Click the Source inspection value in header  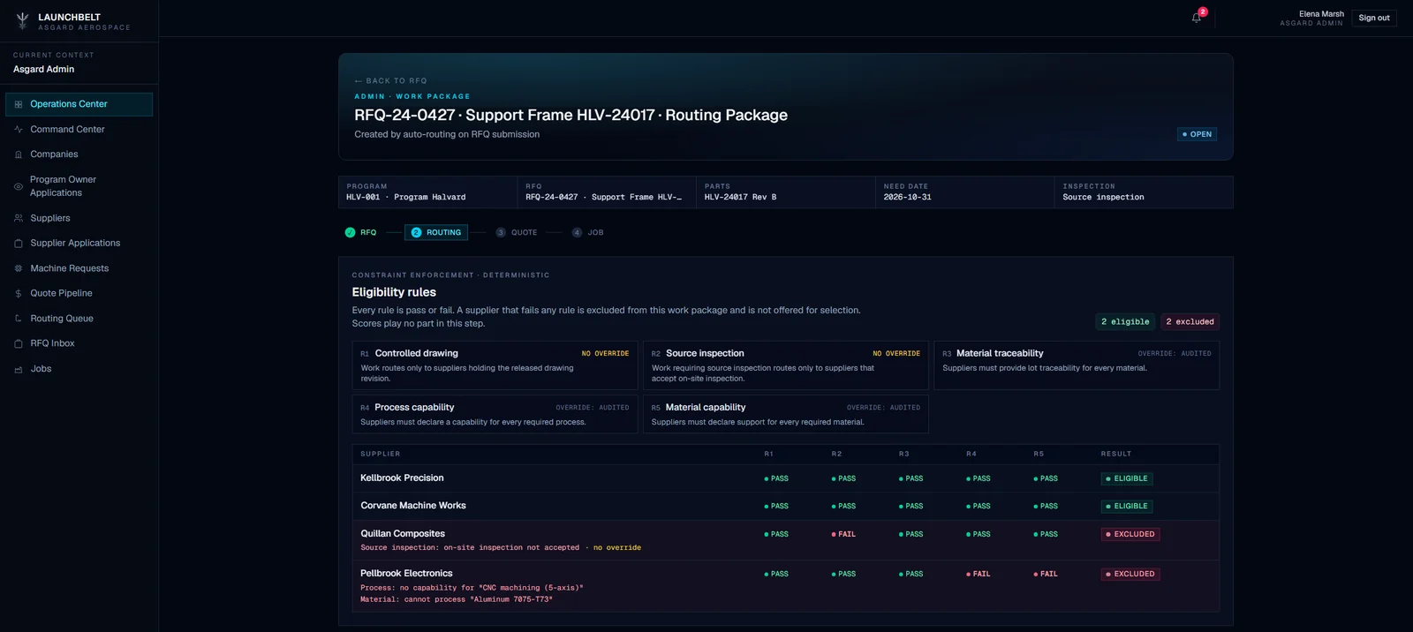1103,197
